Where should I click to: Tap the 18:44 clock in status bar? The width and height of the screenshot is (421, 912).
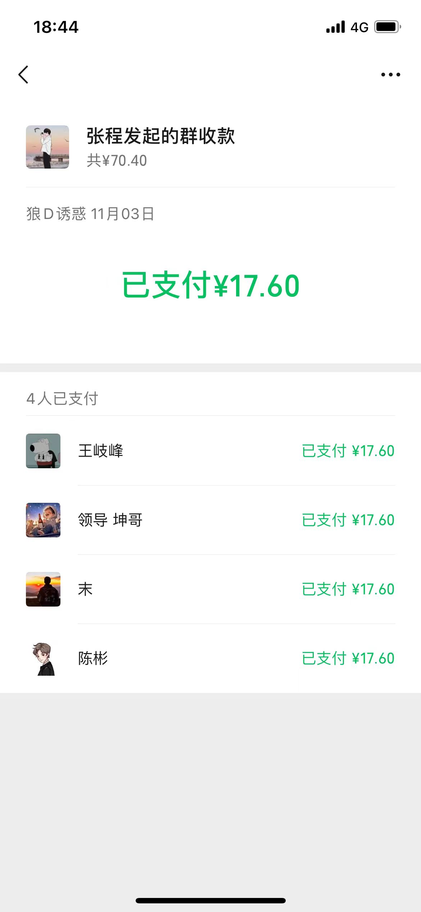click(56, 27)
